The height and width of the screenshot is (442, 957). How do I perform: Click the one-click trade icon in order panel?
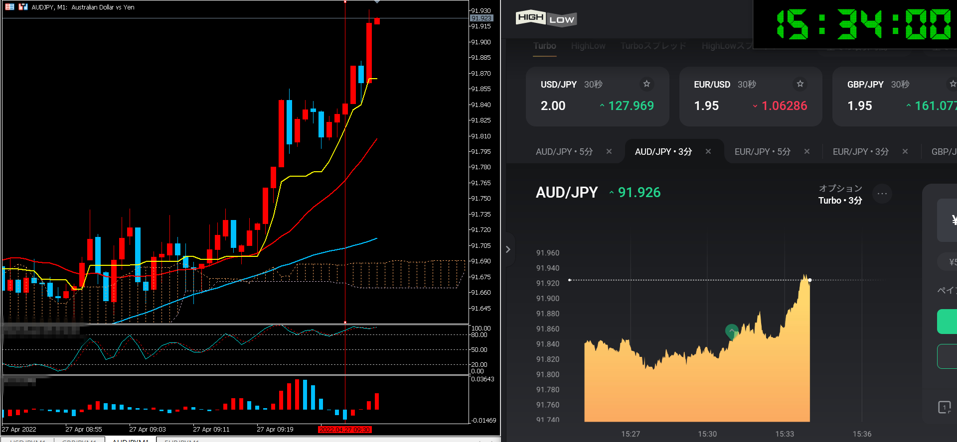(x=944, y=407)
